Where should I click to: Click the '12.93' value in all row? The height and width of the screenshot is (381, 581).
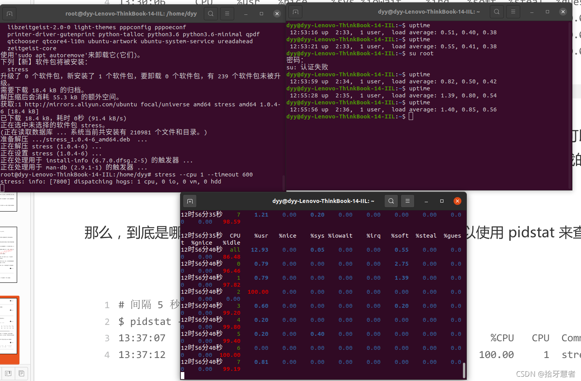260,250
